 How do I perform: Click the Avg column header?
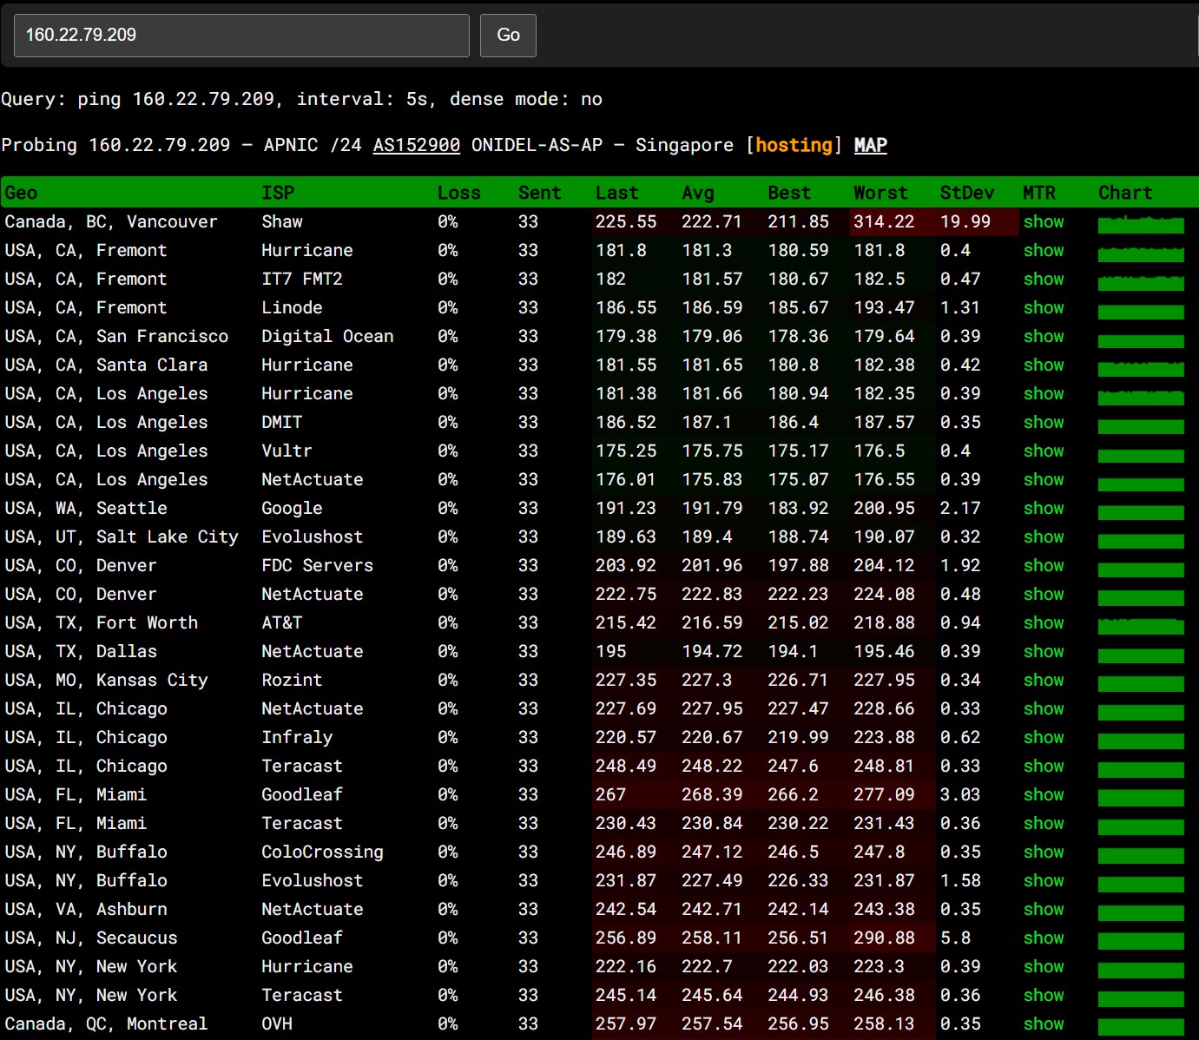[x=698, y=193]
